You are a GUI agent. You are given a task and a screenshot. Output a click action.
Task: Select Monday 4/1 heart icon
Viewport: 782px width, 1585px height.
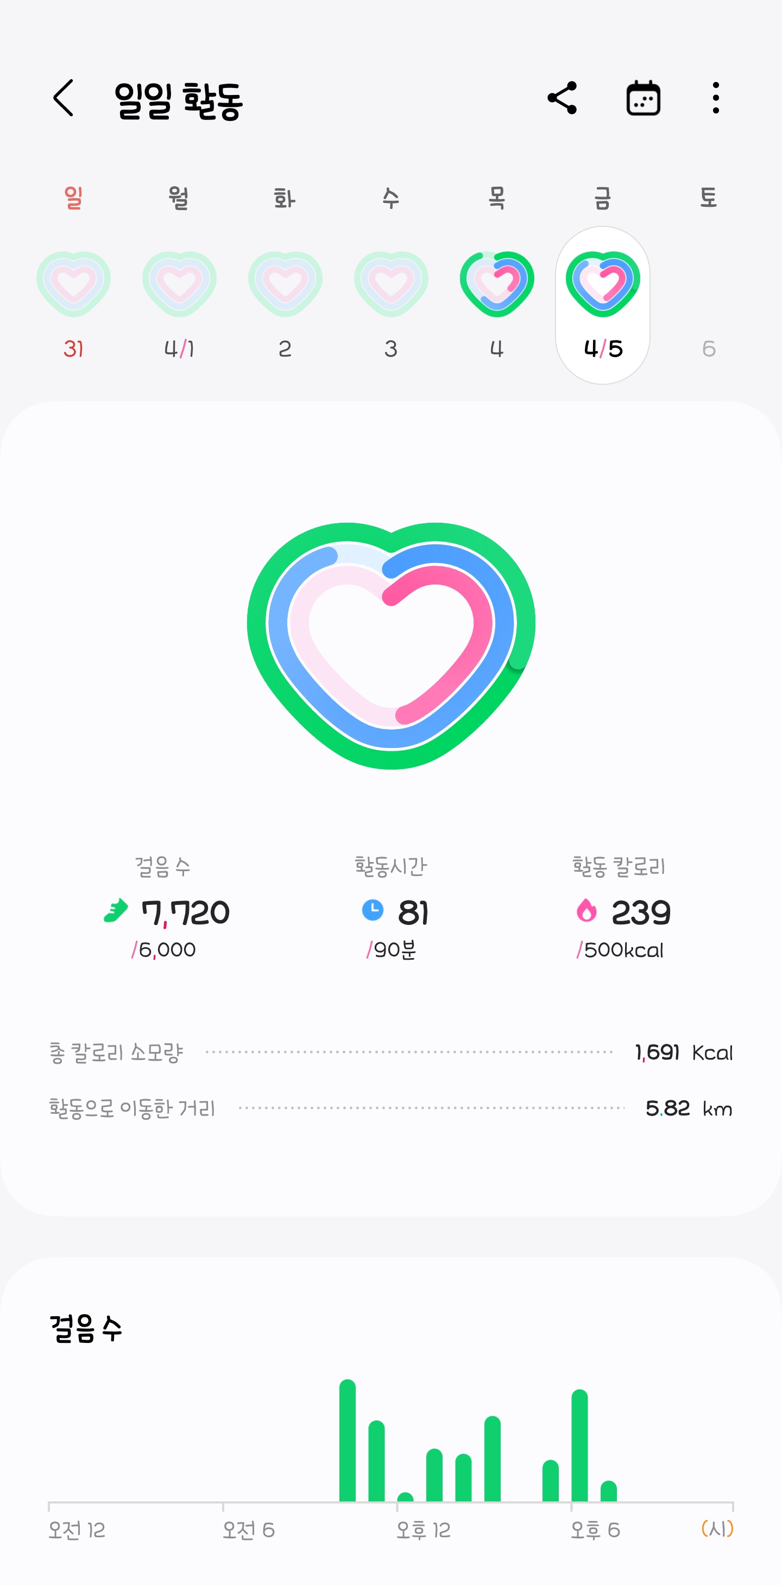pyautogui.click(x=179, y=284)
